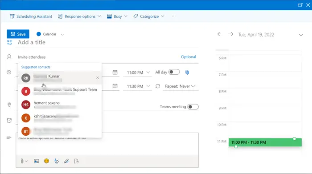Go to the next day

pyautogui.click(x=231, y=34)
